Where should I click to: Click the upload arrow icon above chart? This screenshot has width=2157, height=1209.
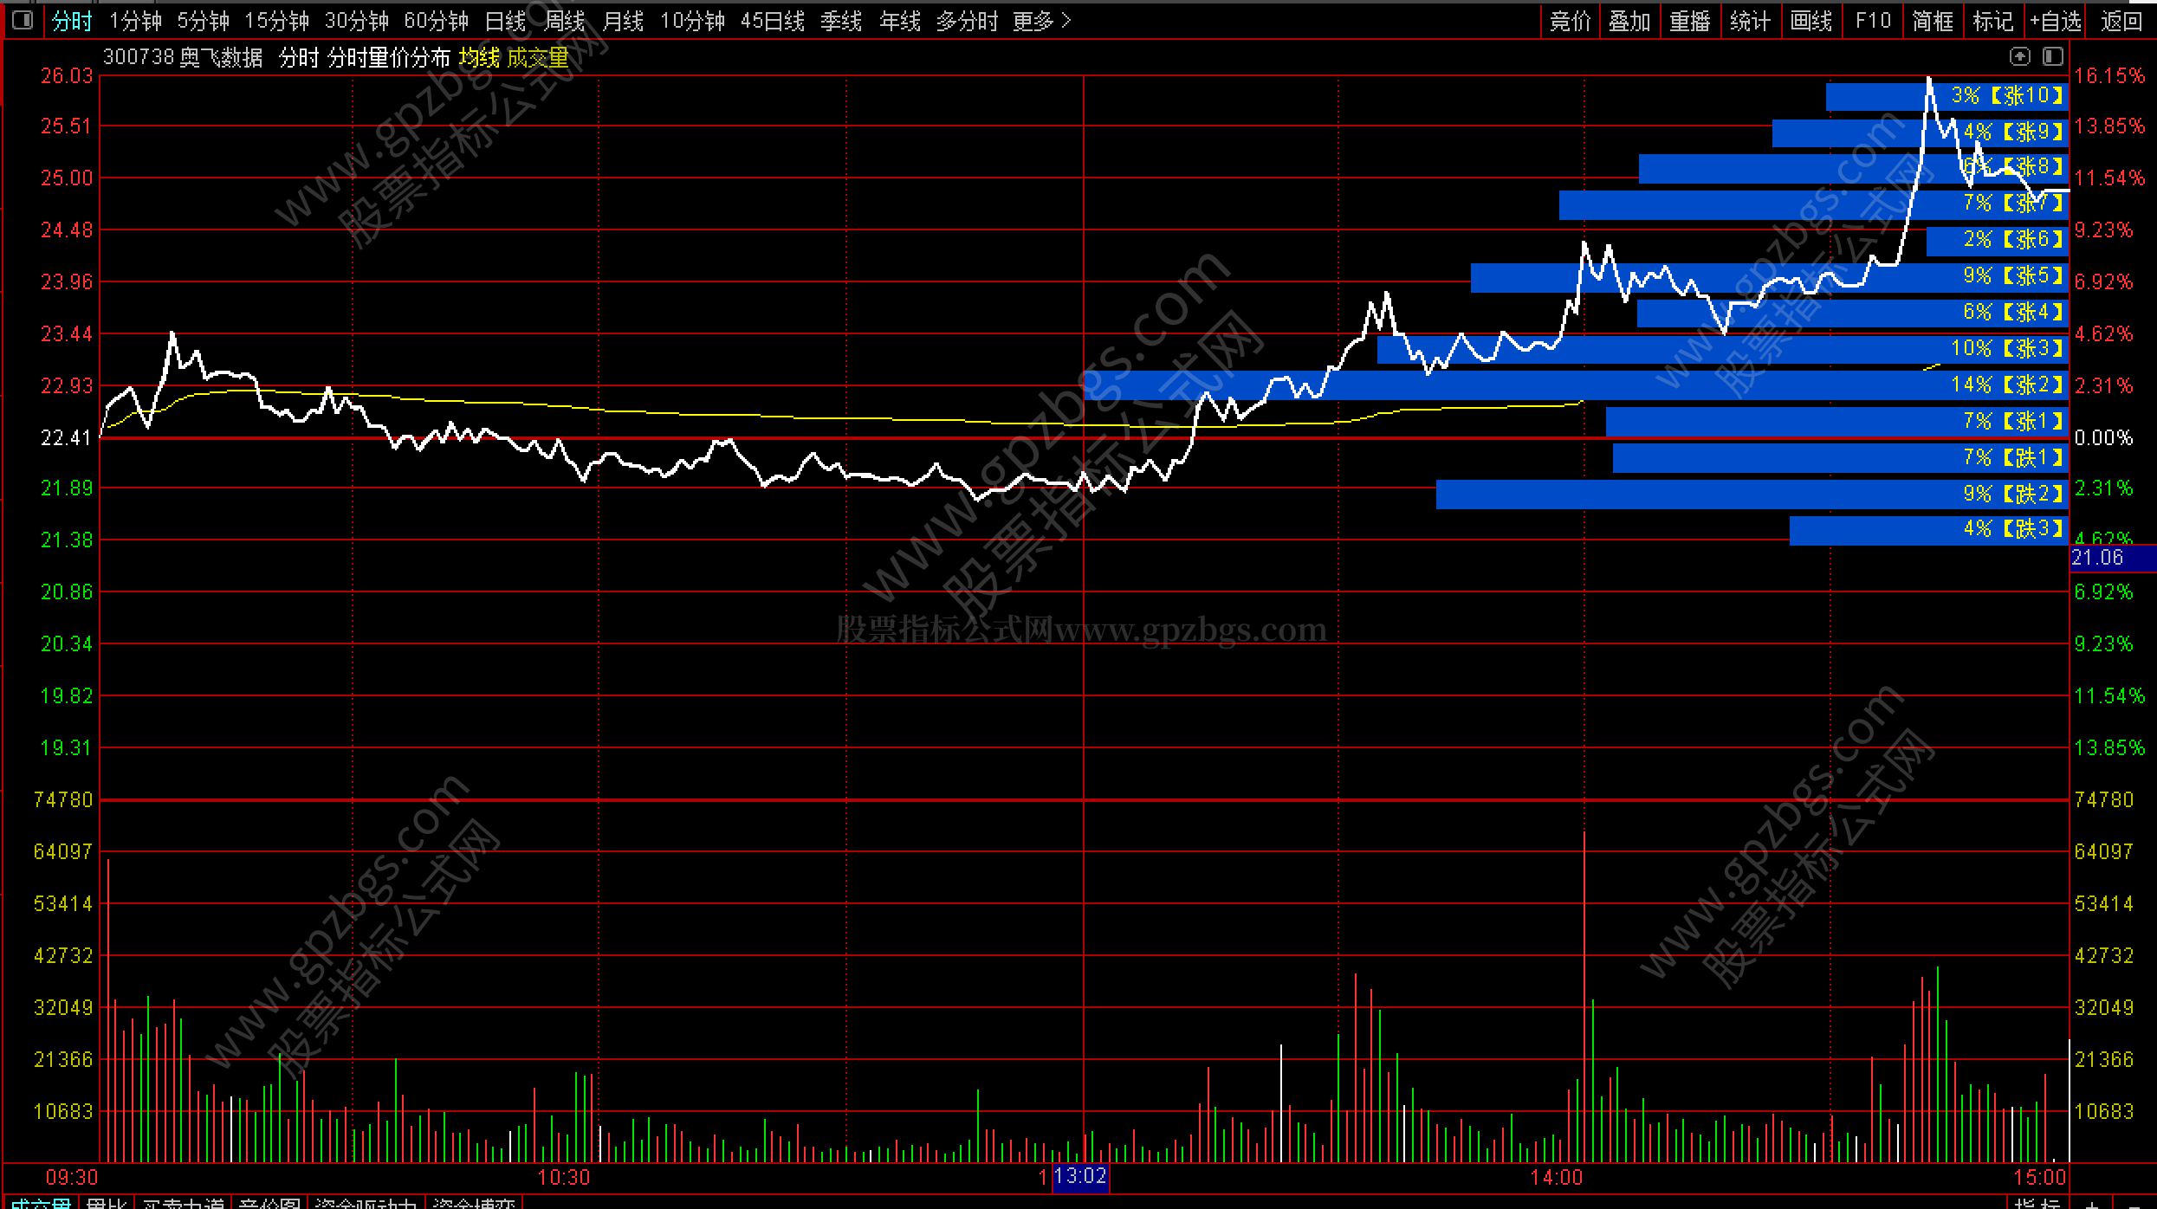click(x=2019, y=57)
